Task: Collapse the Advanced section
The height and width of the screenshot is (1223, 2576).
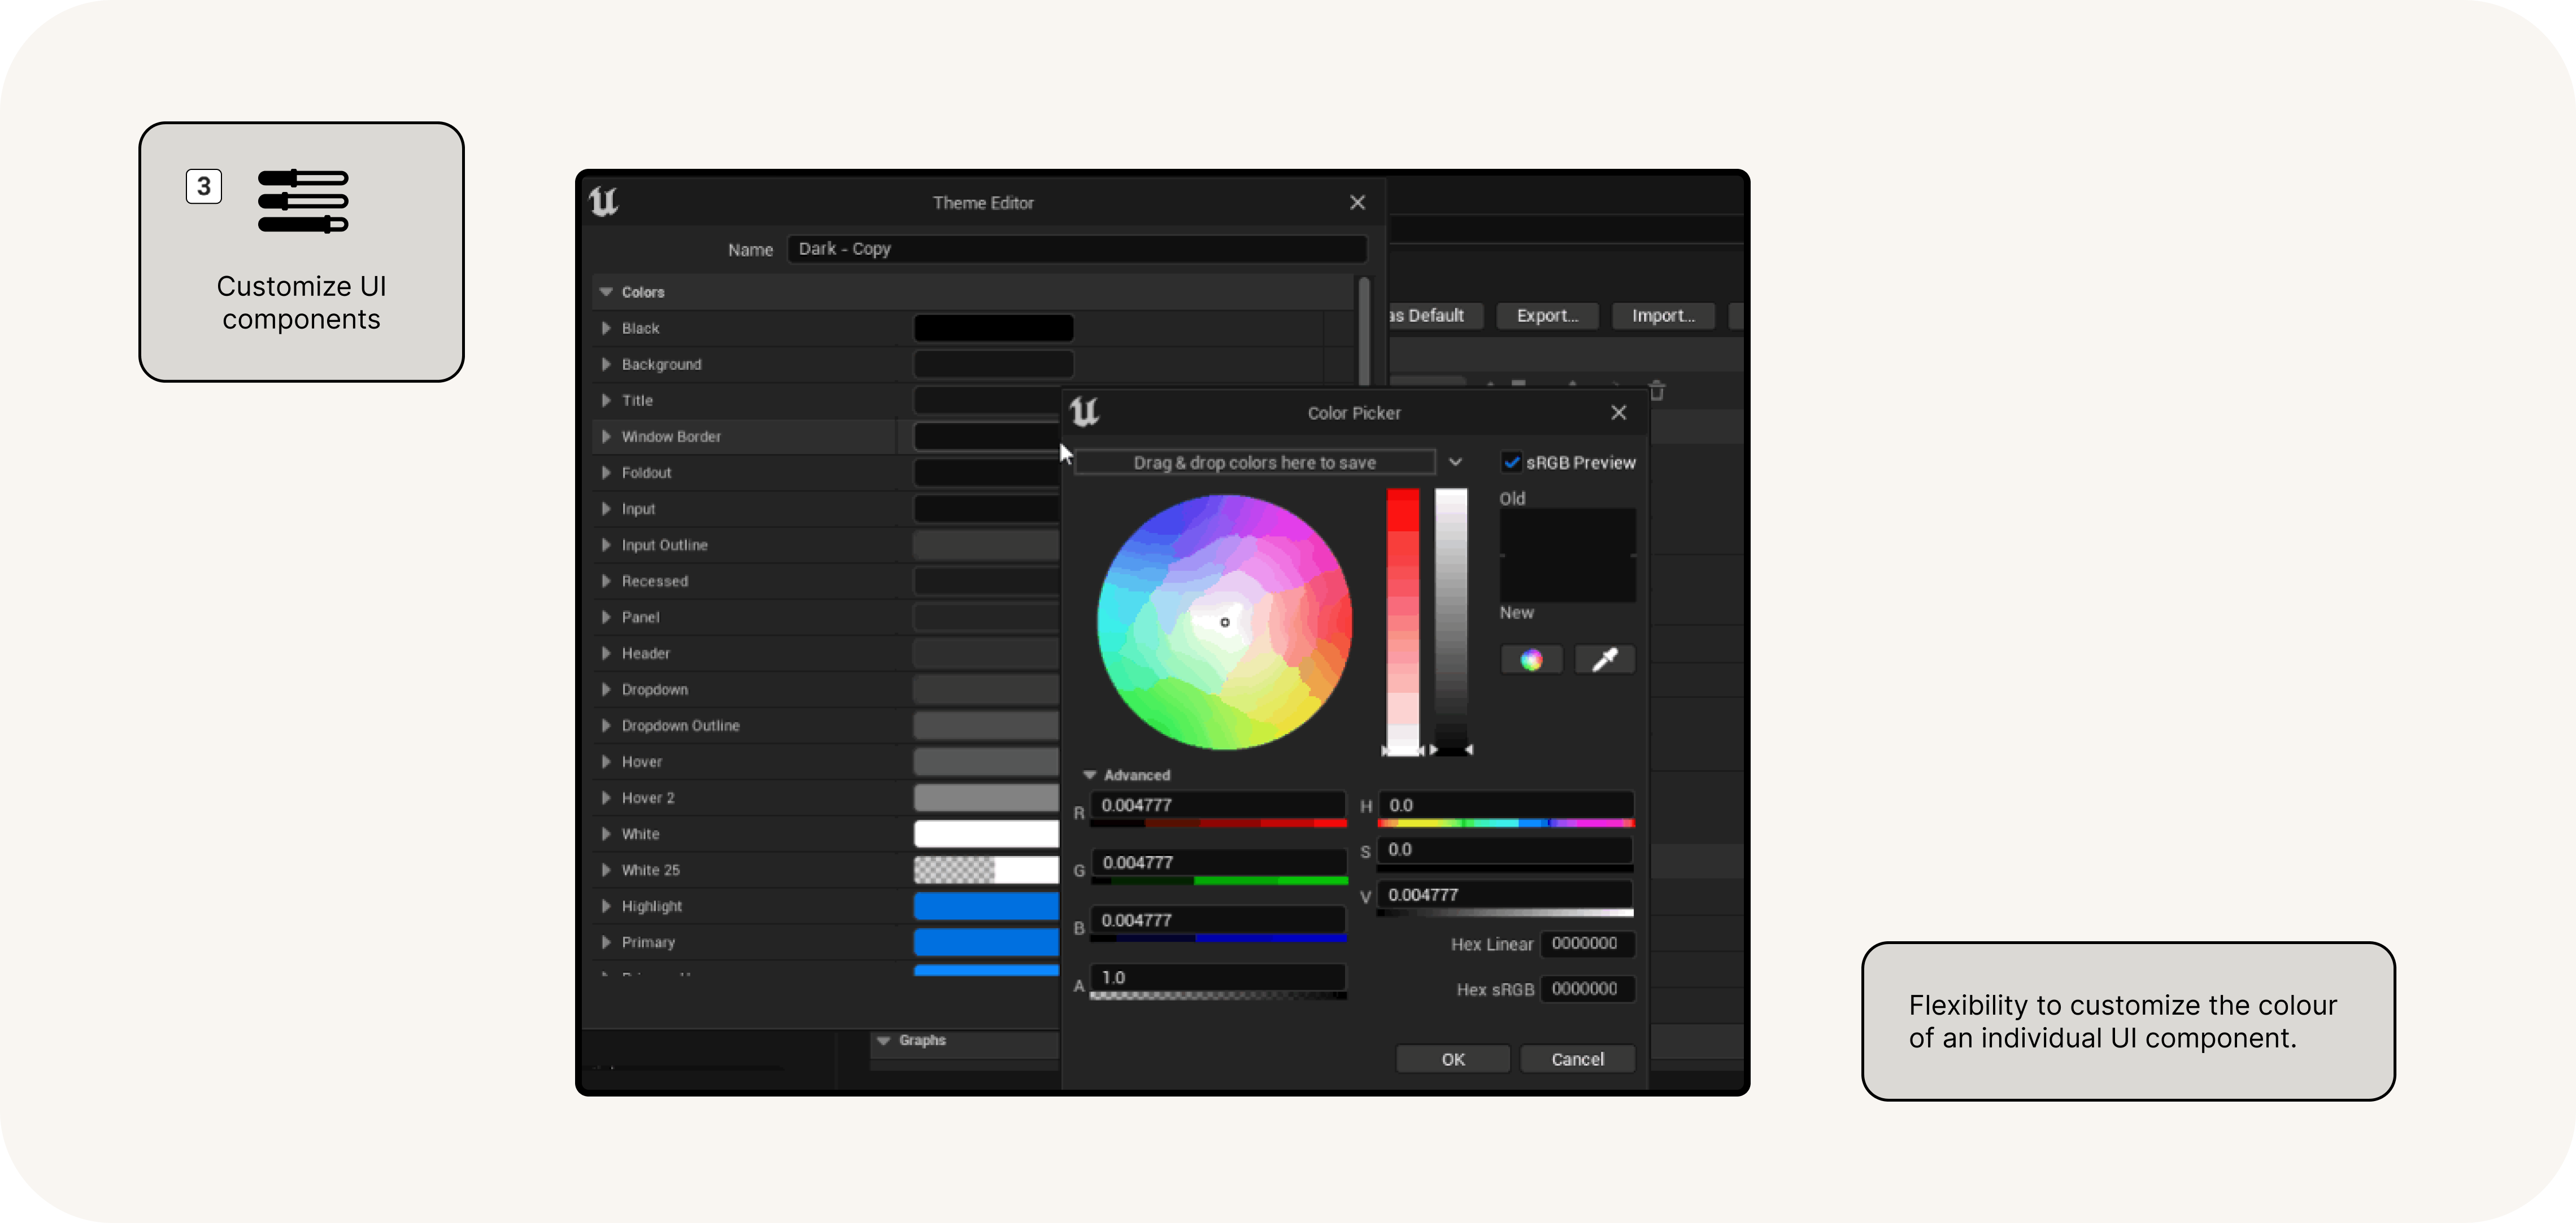Action: (1090, 775)
